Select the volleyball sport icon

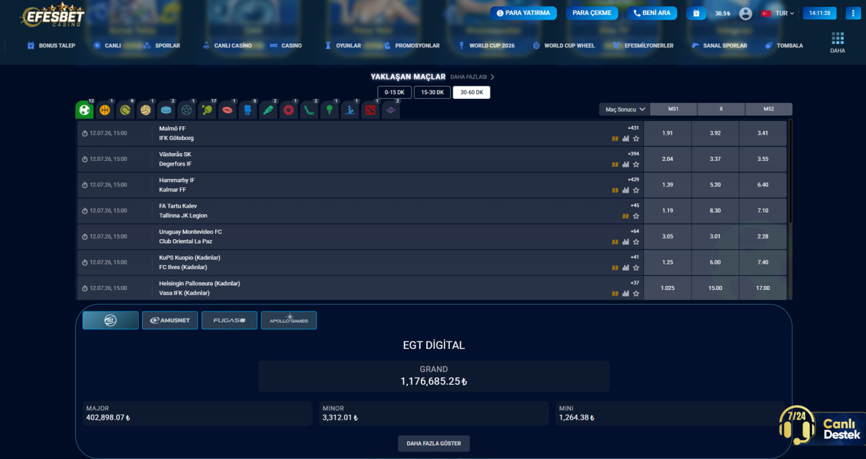pos(145,110)
